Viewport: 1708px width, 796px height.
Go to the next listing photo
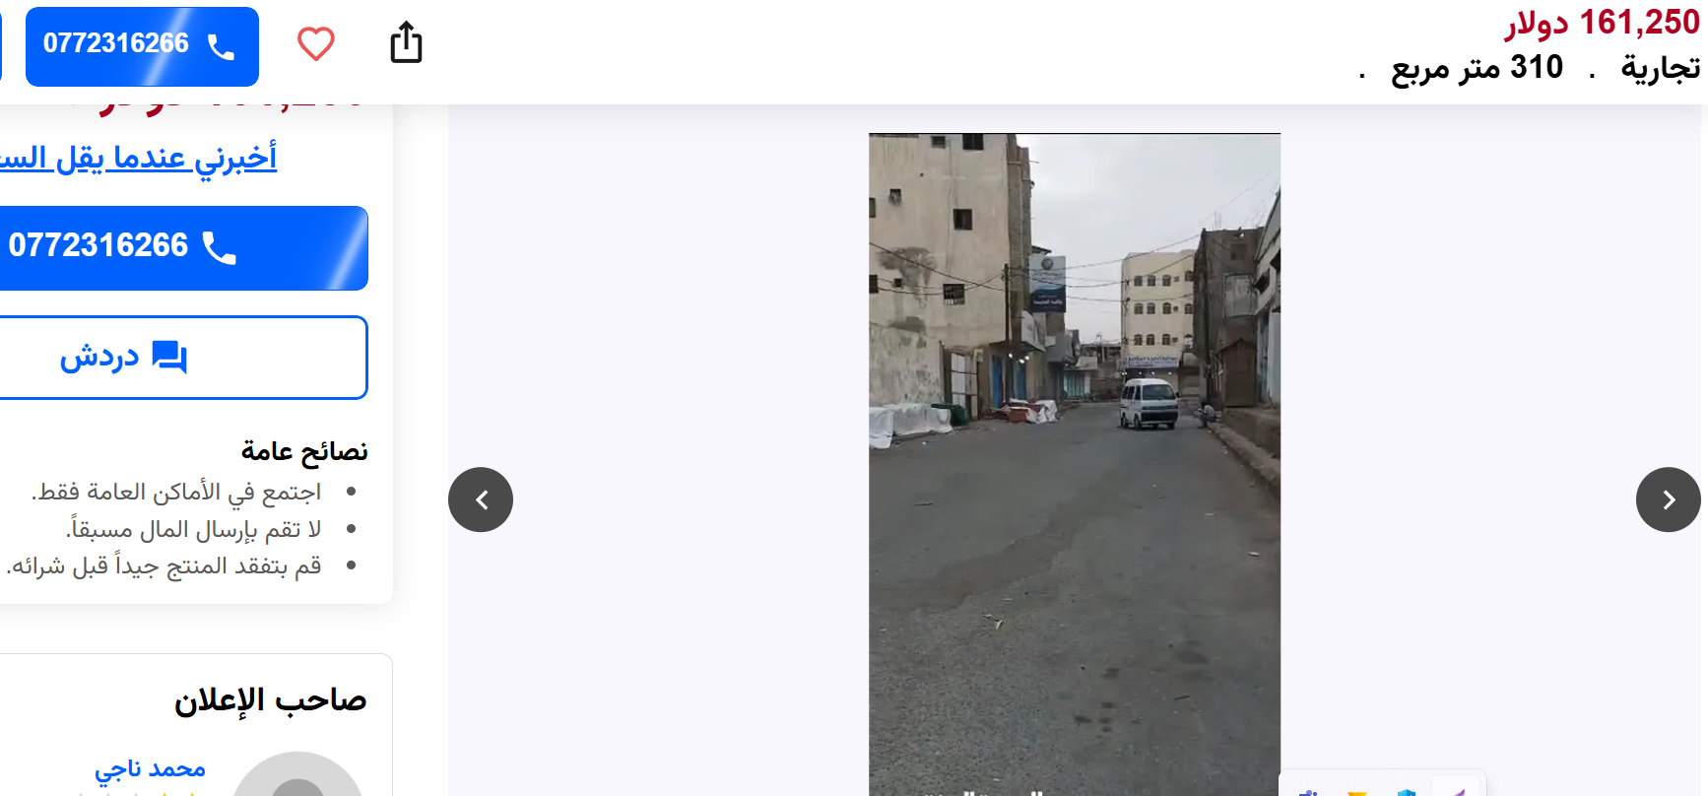(1668, 499)
